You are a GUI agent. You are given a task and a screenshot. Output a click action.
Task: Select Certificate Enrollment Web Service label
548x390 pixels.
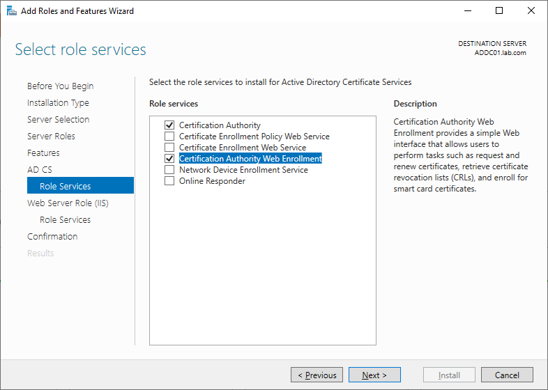243,148
